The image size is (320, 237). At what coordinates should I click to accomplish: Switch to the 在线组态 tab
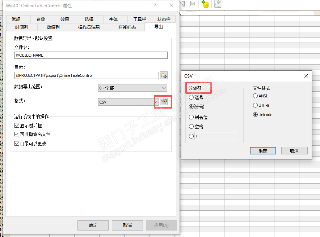click(x=127, y=27)
